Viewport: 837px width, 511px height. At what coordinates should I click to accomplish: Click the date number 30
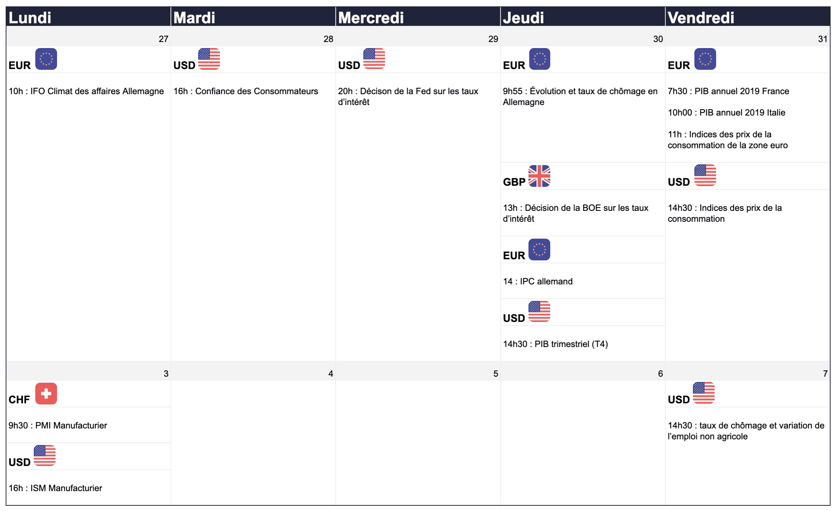658,39
